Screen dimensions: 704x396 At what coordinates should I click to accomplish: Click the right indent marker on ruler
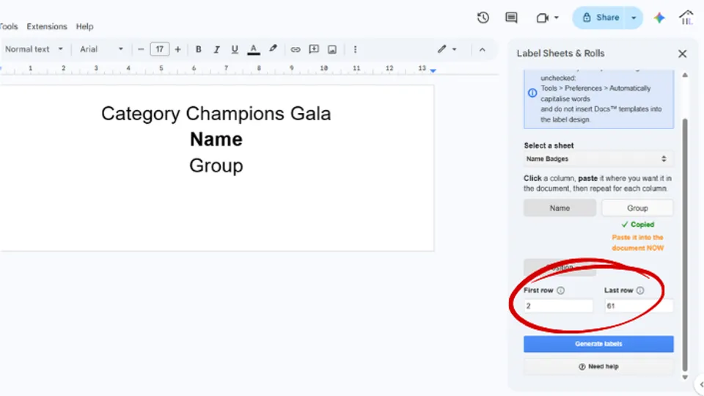coord(433,70)
